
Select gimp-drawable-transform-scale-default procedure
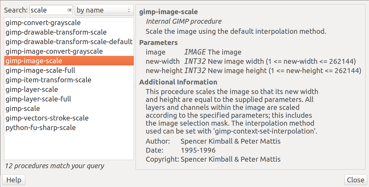pos(69,42)
